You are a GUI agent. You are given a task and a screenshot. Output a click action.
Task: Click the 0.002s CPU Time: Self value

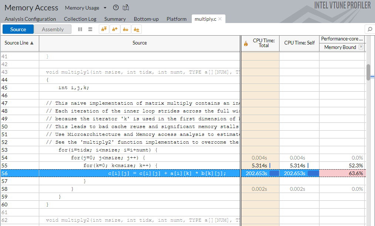pos(298,189)
